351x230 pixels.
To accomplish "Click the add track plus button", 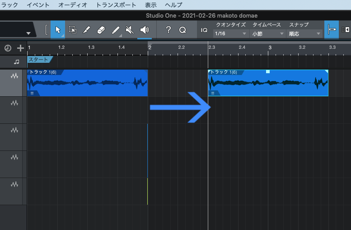I will pyautogui.click(x=20, y=48).
